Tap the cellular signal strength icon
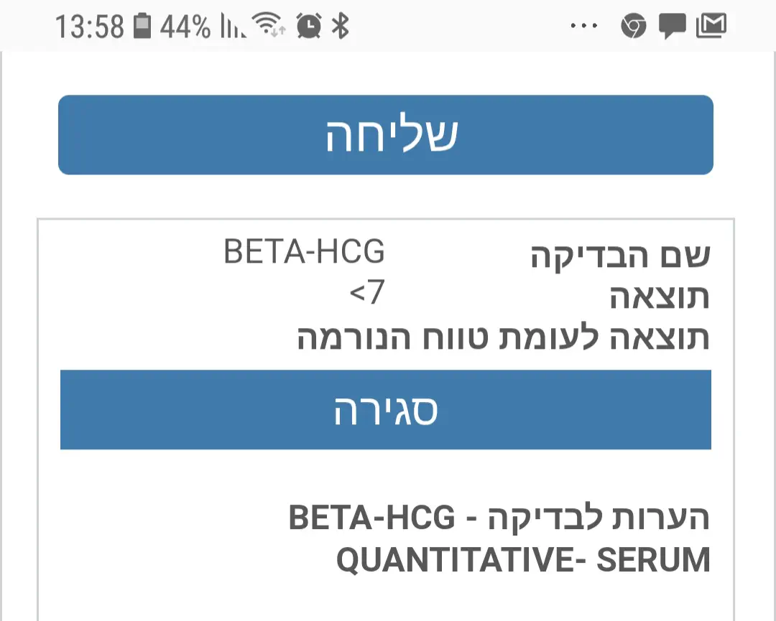The width and height of the screenshot is (776, 621). coord(232,28)
